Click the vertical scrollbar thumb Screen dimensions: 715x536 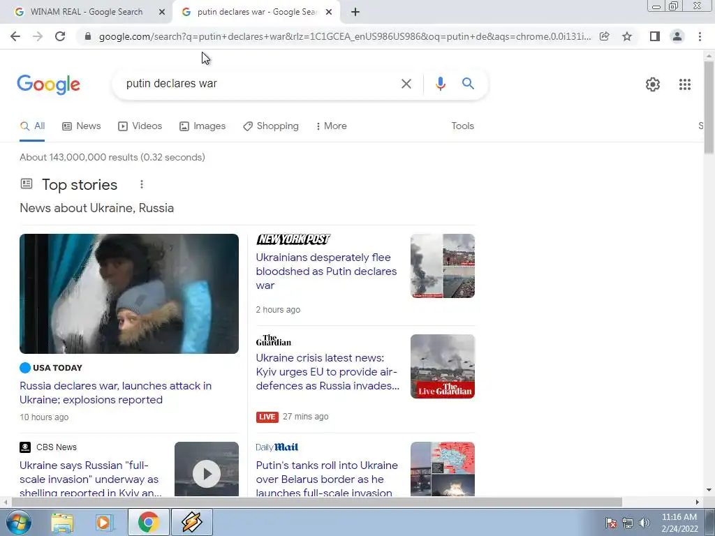coord(709,107)
